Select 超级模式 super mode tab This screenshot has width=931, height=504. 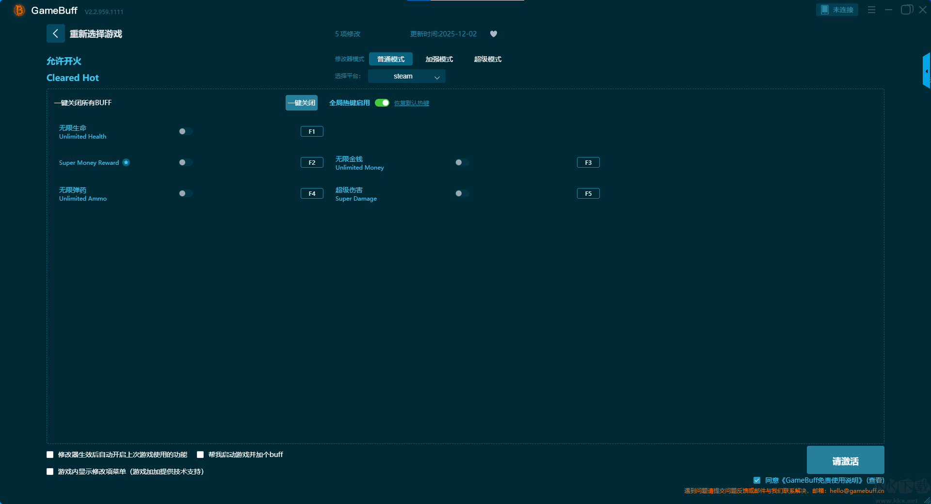487,59
